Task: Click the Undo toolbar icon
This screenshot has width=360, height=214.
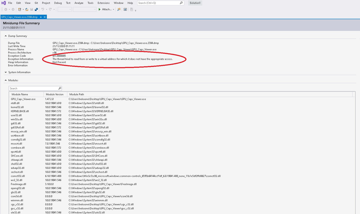Action: pos(42,9)
